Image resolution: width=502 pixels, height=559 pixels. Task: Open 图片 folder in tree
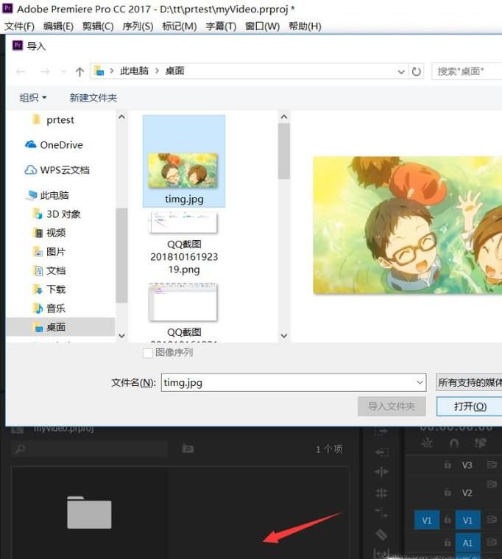click(x=49, y=252)
